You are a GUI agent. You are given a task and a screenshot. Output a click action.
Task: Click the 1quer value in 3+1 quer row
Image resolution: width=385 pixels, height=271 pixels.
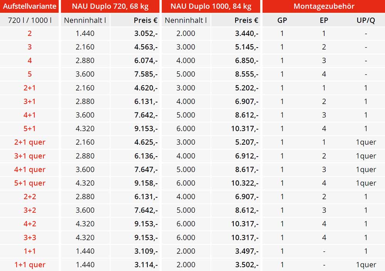366,156
